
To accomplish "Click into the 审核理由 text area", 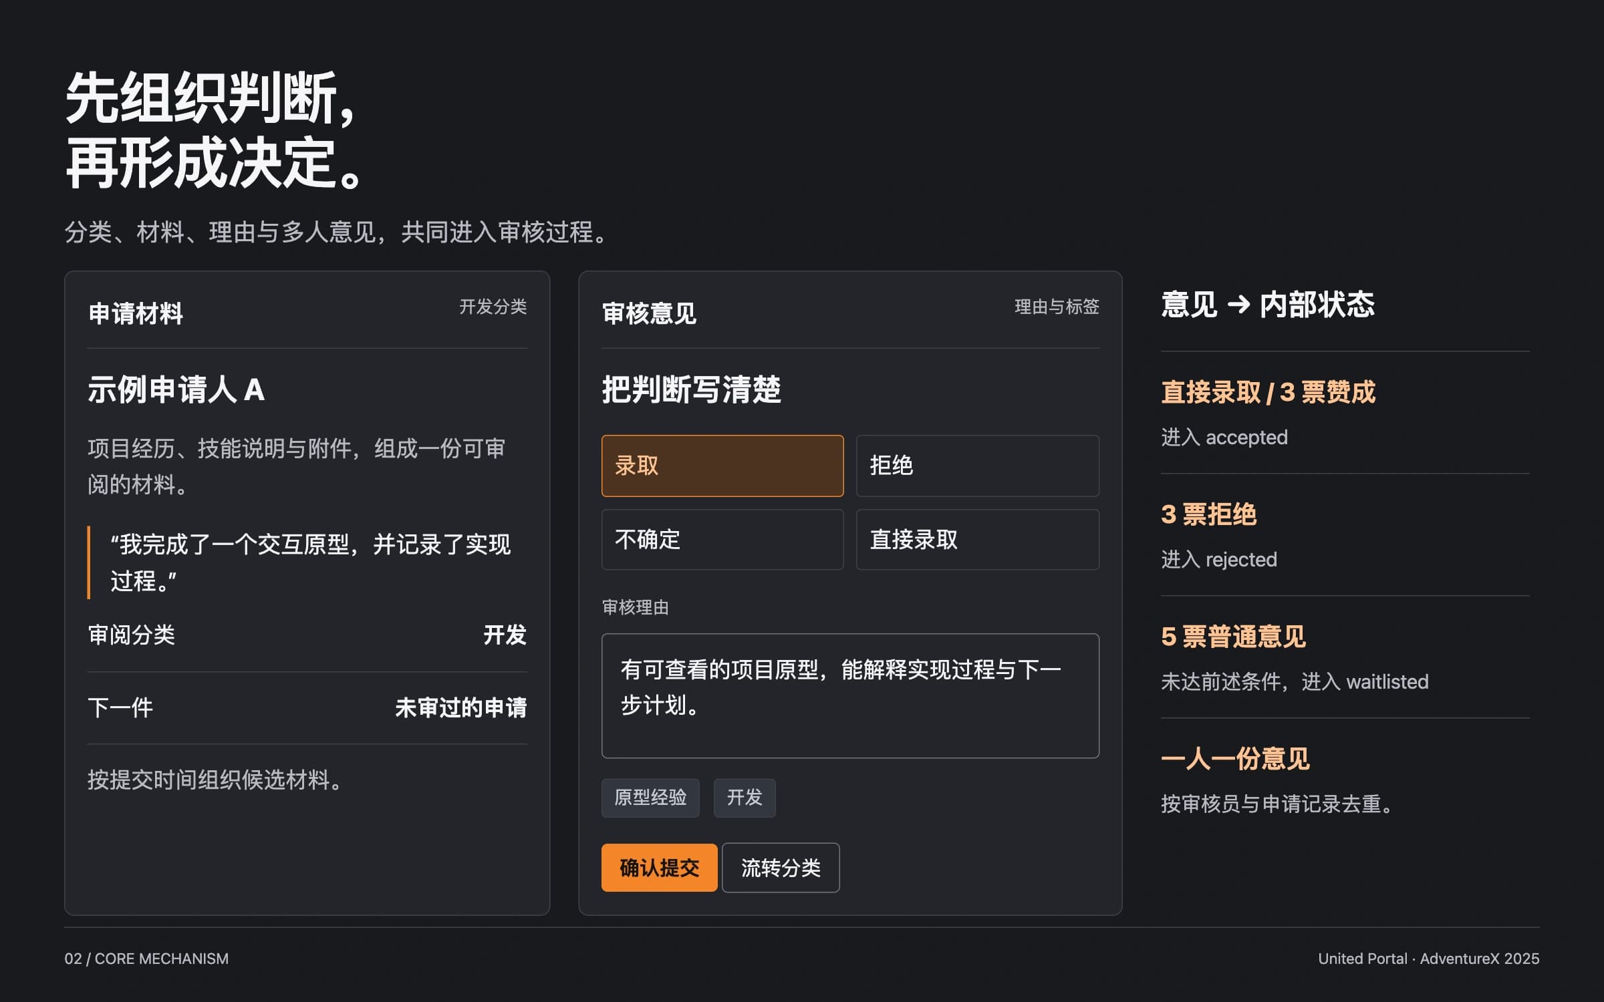I will click(850, 695).
